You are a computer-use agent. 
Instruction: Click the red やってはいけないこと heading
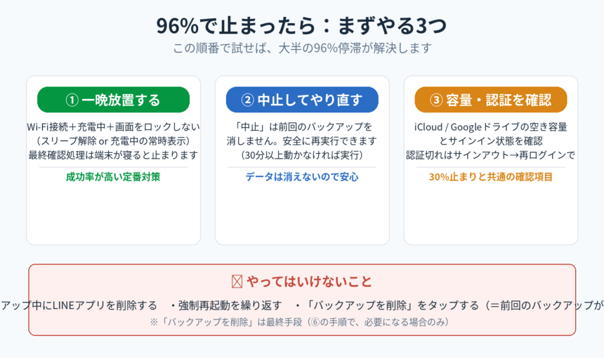(x=309, y=281)
